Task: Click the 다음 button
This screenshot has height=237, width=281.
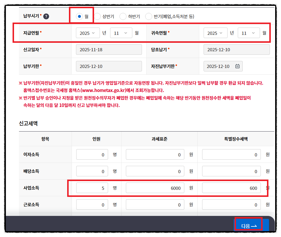Action: pos(251,225)
